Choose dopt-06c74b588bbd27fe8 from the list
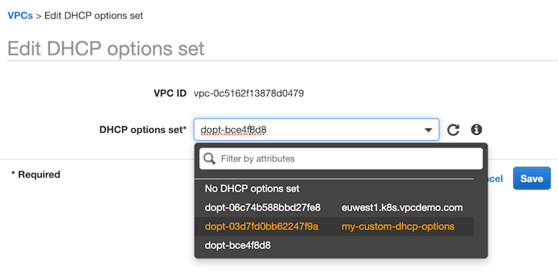 click(x=262, y=208)
